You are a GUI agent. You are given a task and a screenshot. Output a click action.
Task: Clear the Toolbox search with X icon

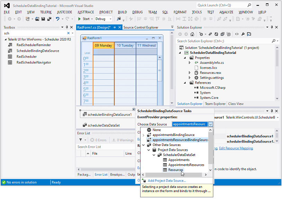[x=69, y=33]
